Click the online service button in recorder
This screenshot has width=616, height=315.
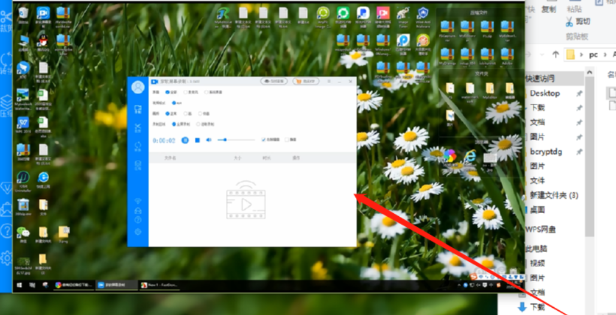[x=274, y=81]
